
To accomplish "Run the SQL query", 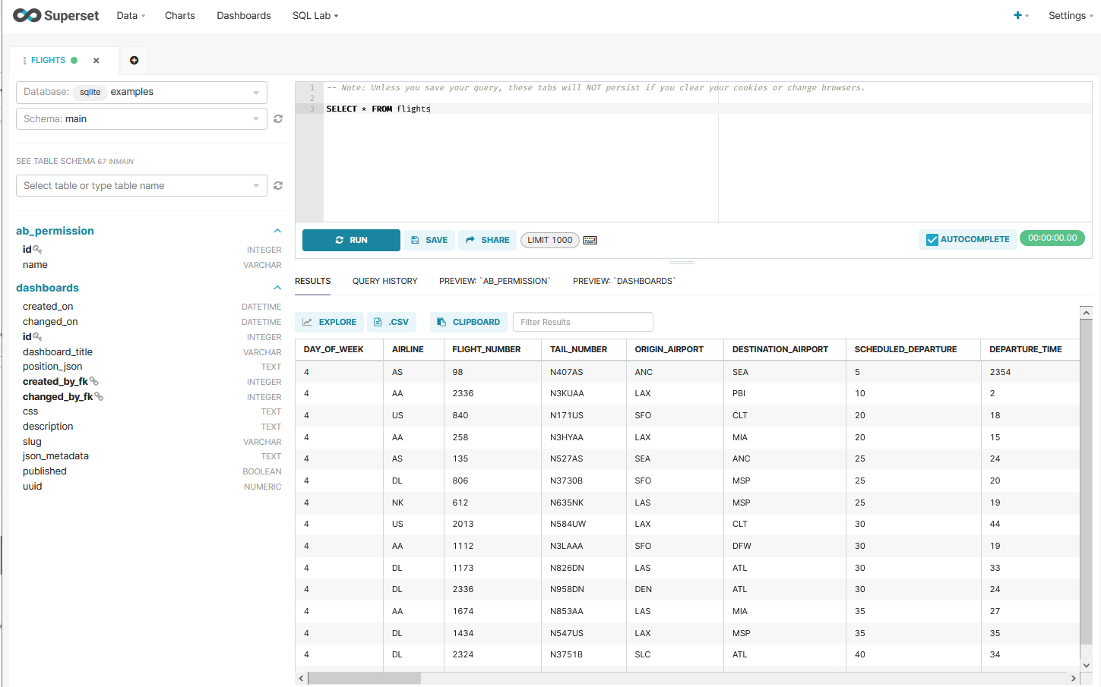I will tap(351, 240).
